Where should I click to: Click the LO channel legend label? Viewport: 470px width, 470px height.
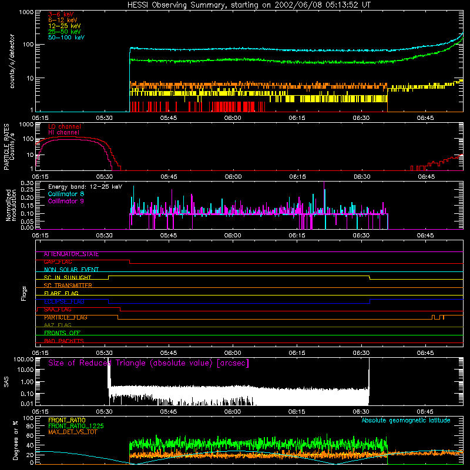[x=65, y=126]
